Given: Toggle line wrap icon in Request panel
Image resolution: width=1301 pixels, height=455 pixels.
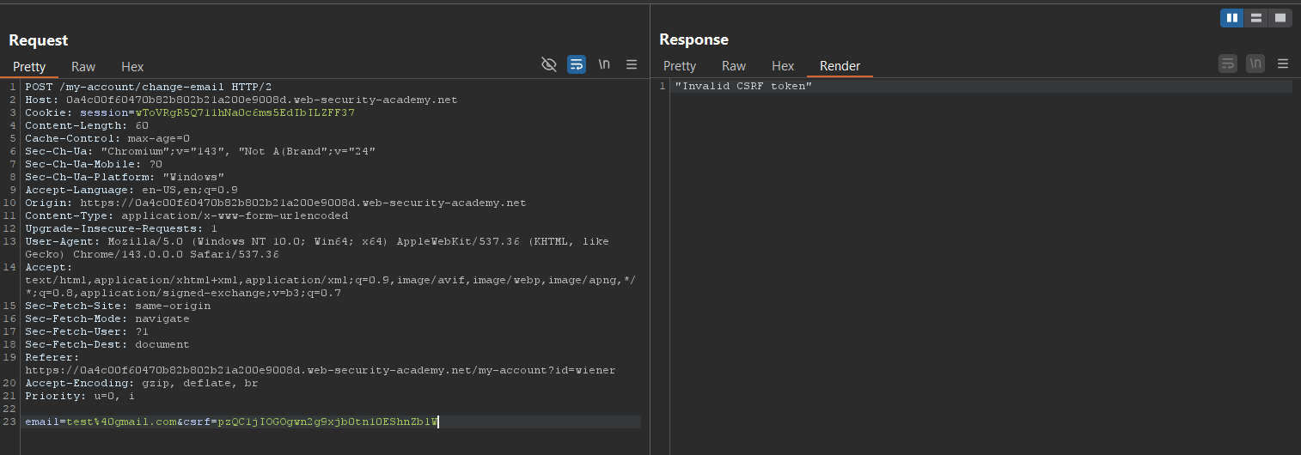Looking at the screenshot, I should [576, 64].
